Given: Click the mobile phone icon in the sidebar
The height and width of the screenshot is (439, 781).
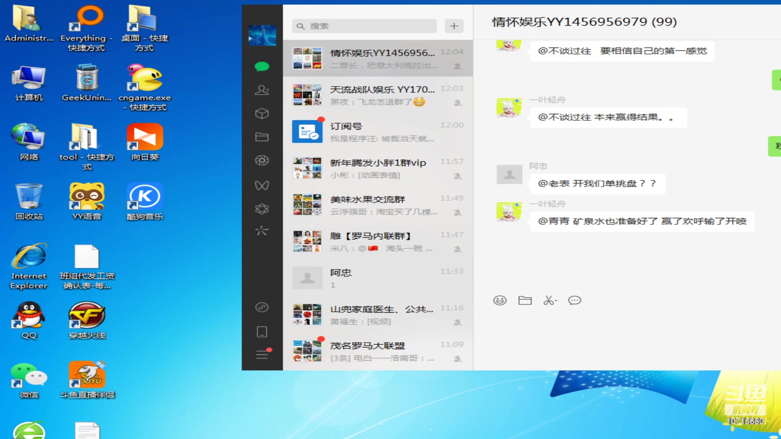Looking at the screenshot, I should [x=262, y=332].
